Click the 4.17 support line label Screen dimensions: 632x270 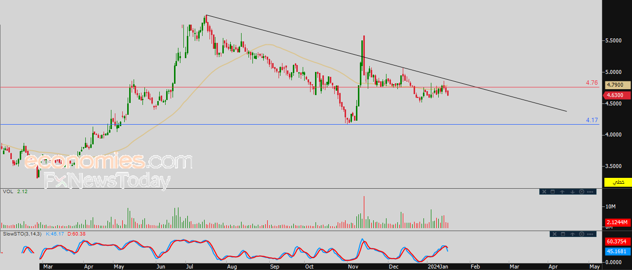click(592, 120)
